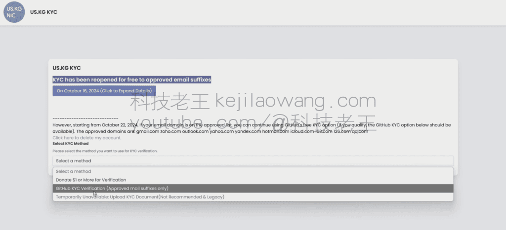The image size is (506, 230).
Task: Expand the October 16, 2024 details button
Action: click(x=104, y=91)
